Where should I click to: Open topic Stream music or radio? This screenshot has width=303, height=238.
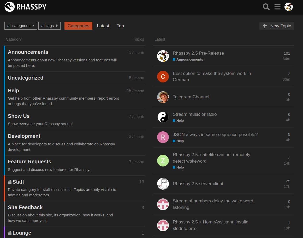[195, 114]
